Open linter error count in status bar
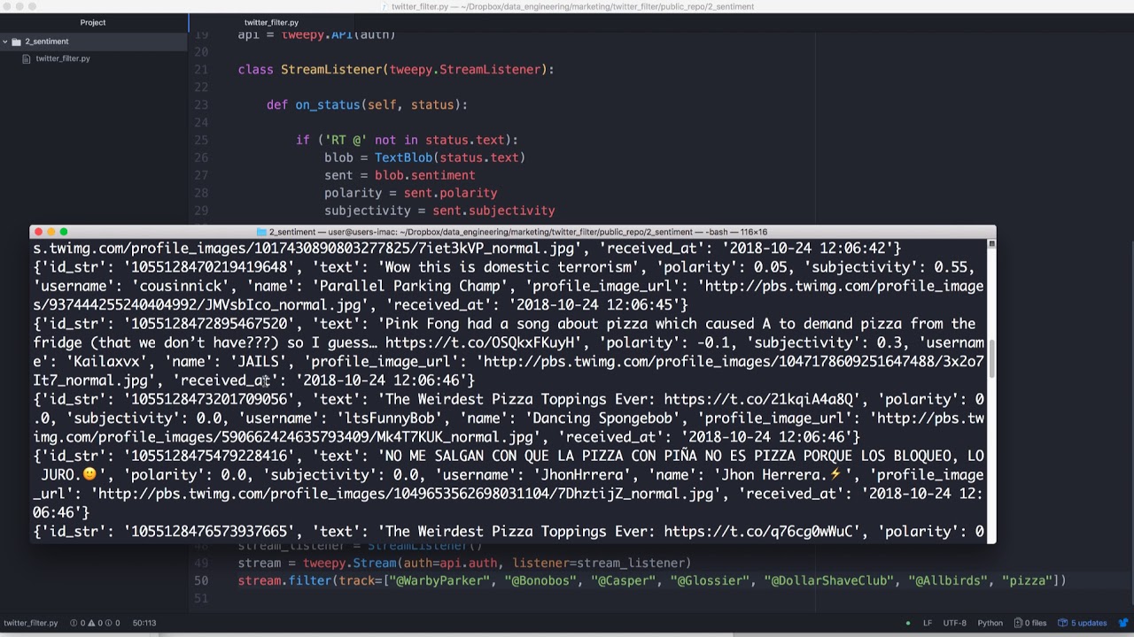The height and width of the screenshot is (637, 1134). point(78,623)
